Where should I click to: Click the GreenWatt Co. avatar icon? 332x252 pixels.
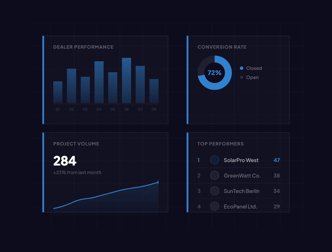click(x=215, y=175)
